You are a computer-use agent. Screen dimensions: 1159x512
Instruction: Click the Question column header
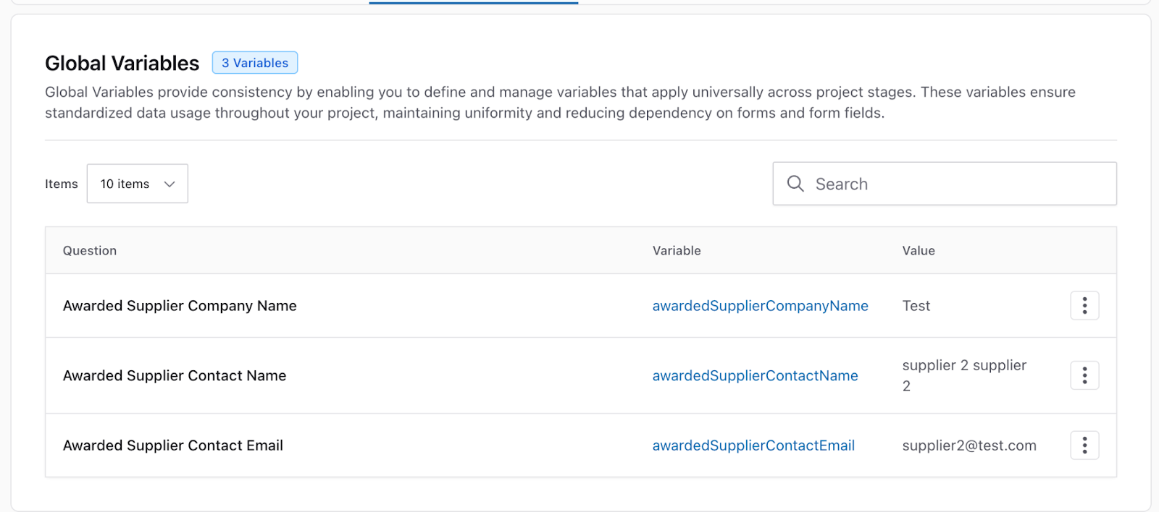pos(90,251)
